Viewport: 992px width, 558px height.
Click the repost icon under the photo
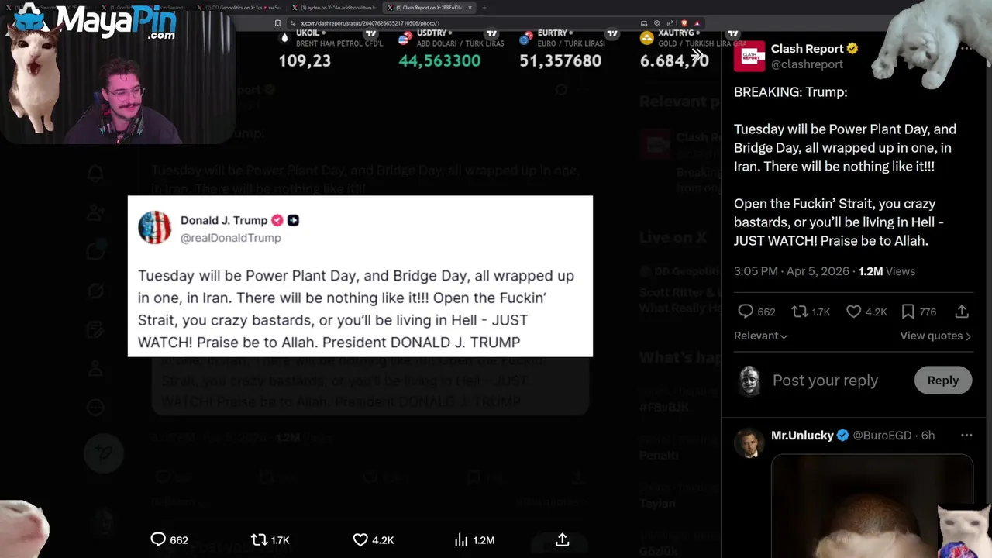260,539
